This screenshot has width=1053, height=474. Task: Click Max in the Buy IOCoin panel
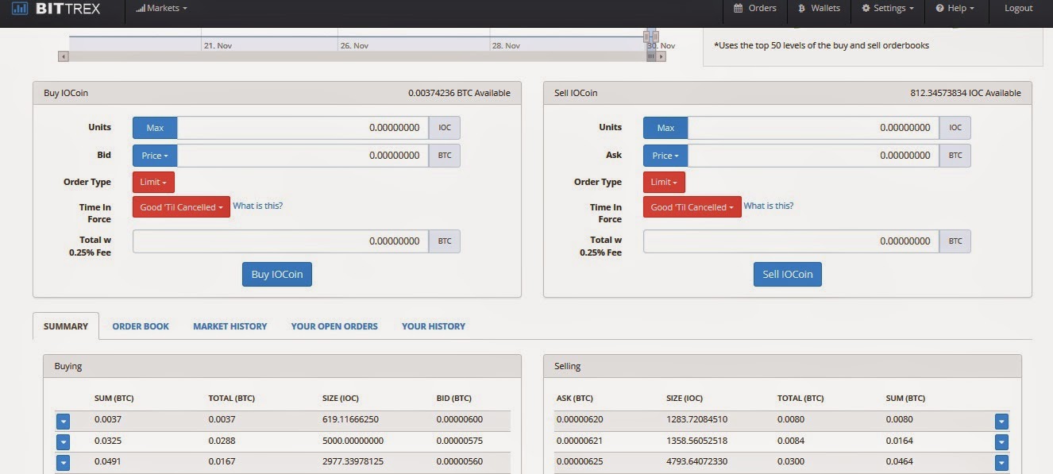point(155,128)
